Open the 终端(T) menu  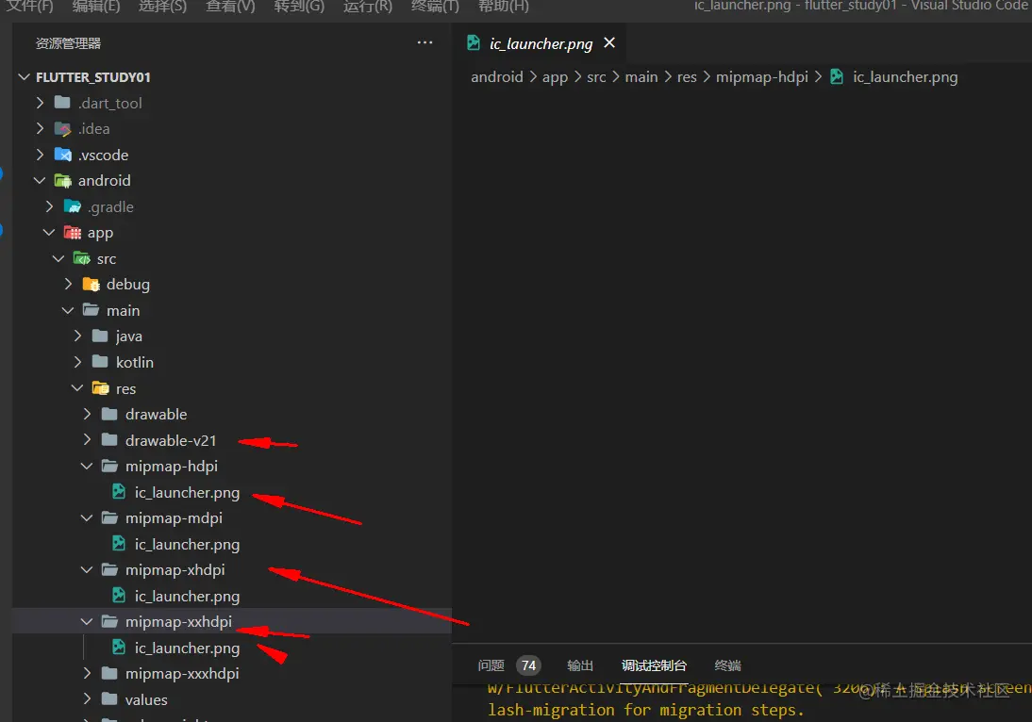click(434, 6)
